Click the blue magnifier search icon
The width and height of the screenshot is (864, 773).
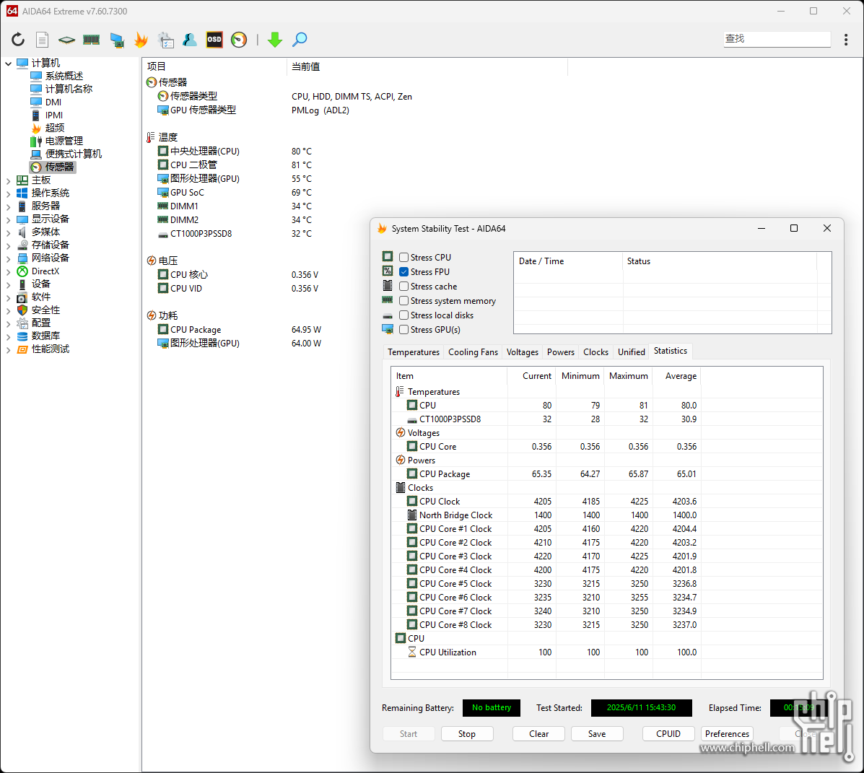300,40
